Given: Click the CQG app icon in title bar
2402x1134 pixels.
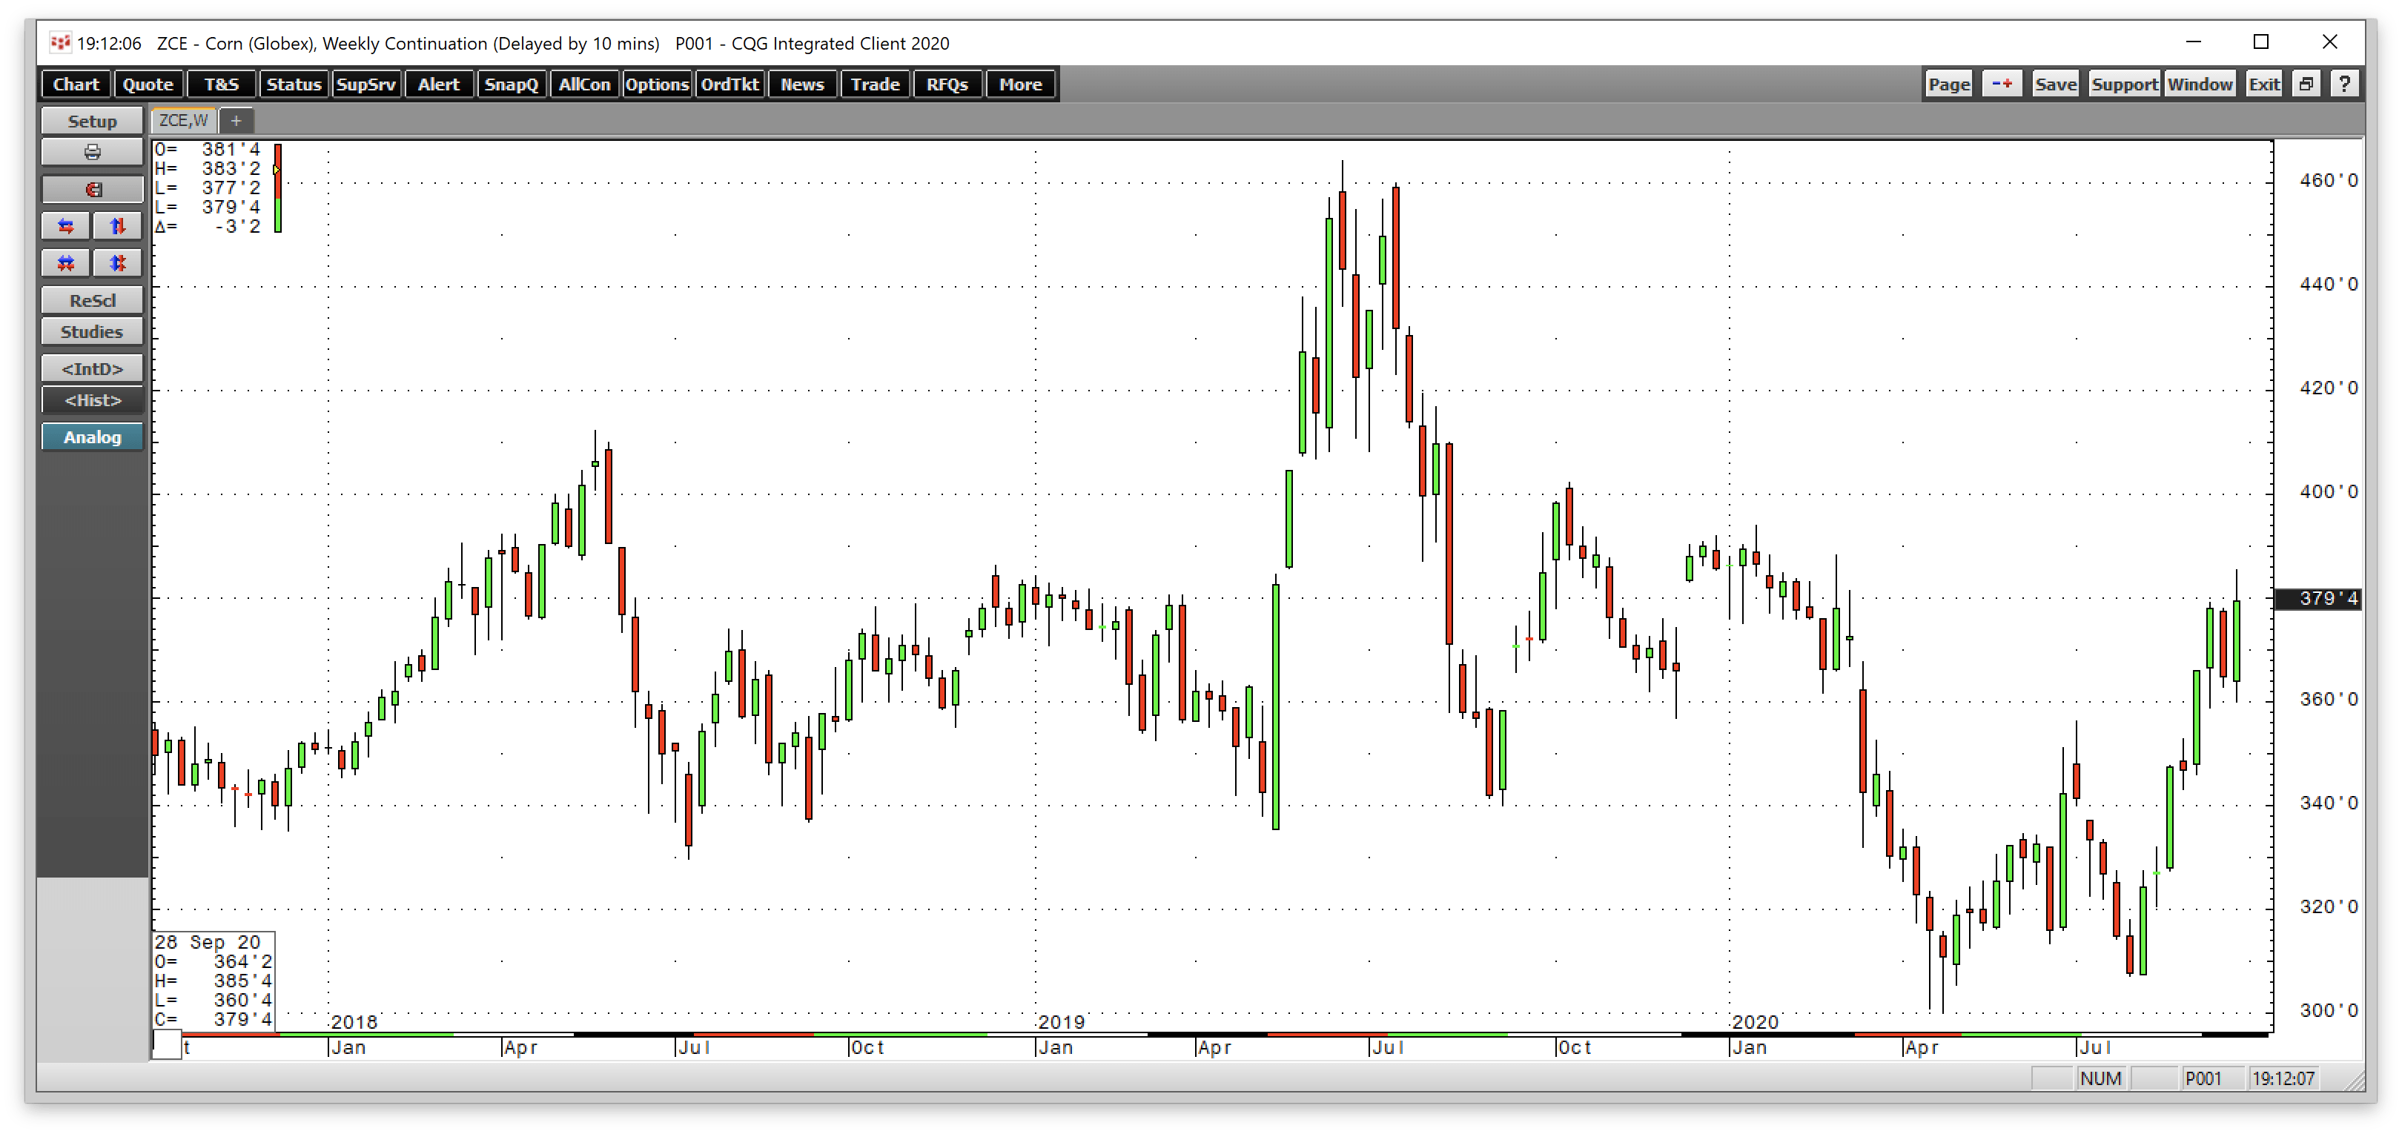Looking at the screenshot, I should tap(59, 43).
